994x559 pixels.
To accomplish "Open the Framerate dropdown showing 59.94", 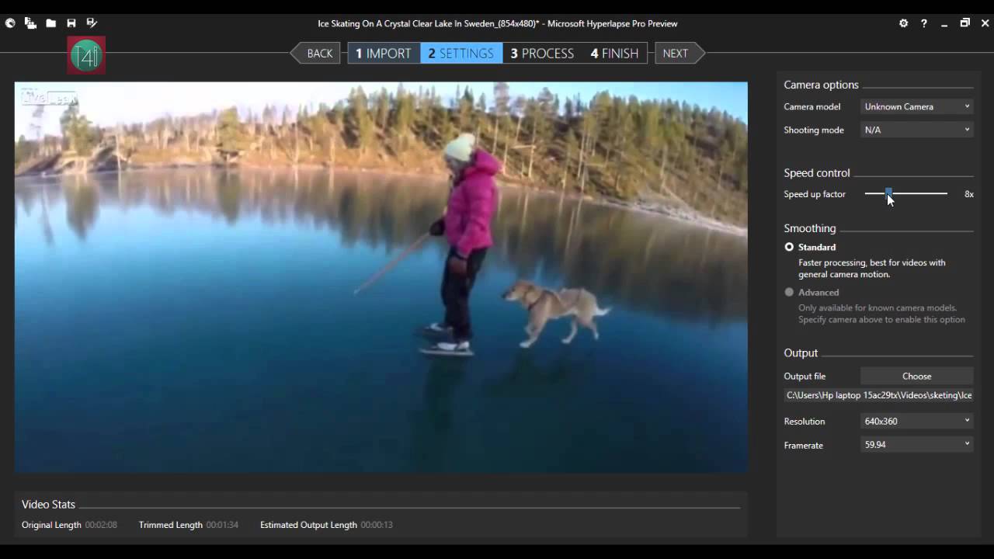I will coord(916,444).
